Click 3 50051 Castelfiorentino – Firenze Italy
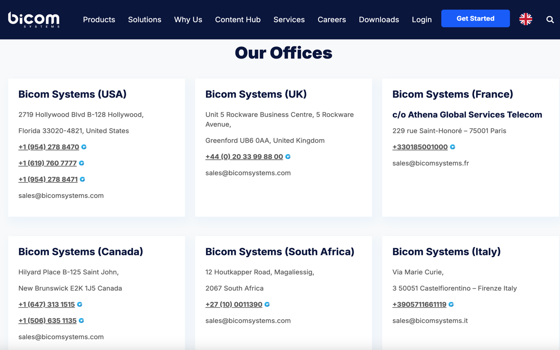This screenshot has width=560, height=350. tap(455, 288)
